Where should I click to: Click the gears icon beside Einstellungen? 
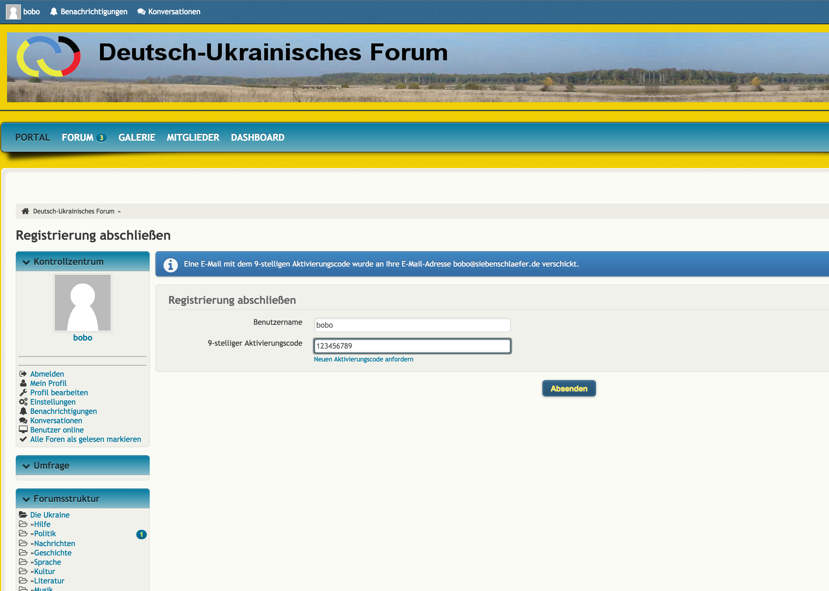click(x=23, y=402)
